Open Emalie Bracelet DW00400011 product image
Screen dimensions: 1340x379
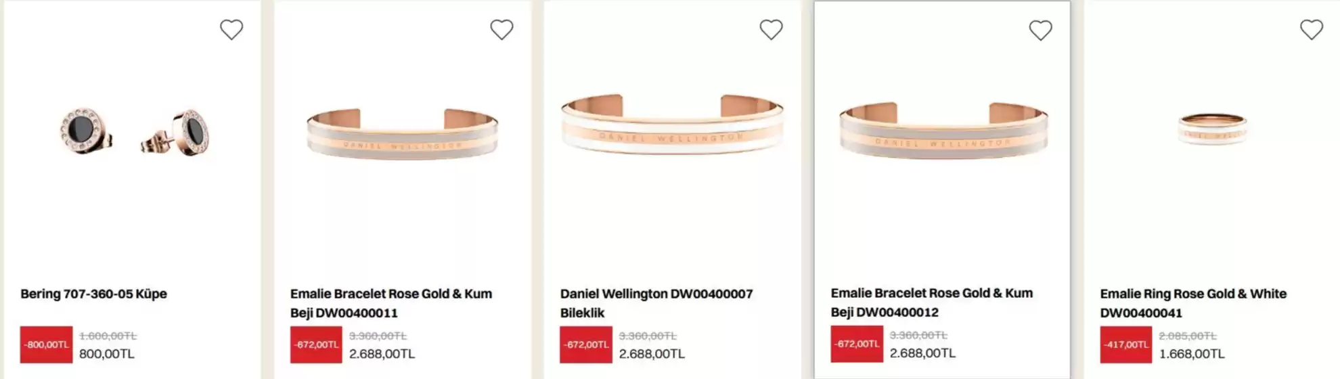click(x=403, y=133)
